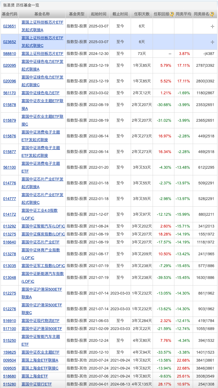
Task: Open 富国上证科创板芯片ETF fund name link
Action: [x=42, y=54]
